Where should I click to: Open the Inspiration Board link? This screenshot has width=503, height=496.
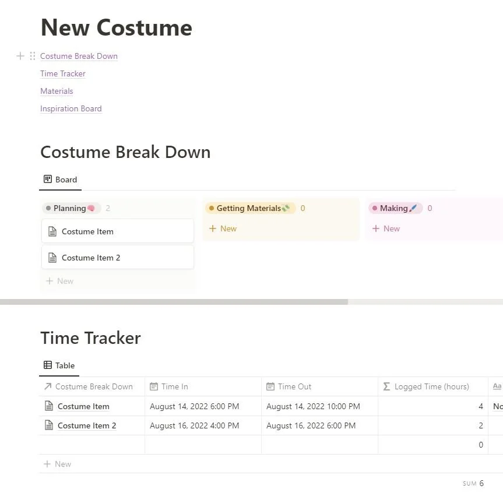pyautogui.click(x=71, y=108)
